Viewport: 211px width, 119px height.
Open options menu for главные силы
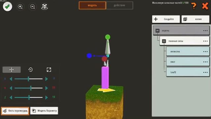205,41
